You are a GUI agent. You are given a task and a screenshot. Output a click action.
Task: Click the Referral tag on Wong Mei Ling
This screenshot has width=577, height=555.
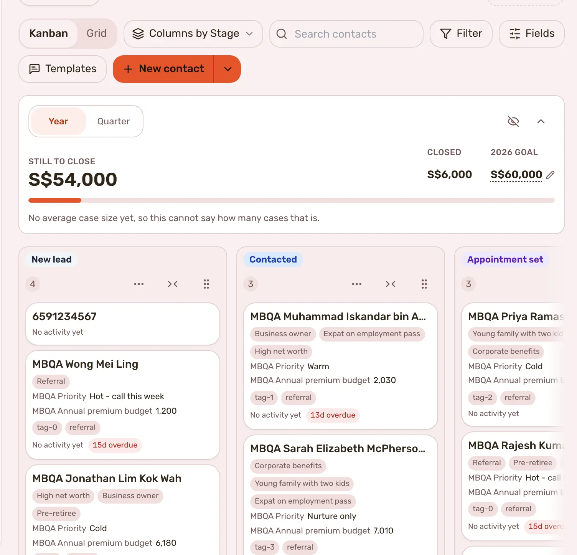tap(51, 382)
